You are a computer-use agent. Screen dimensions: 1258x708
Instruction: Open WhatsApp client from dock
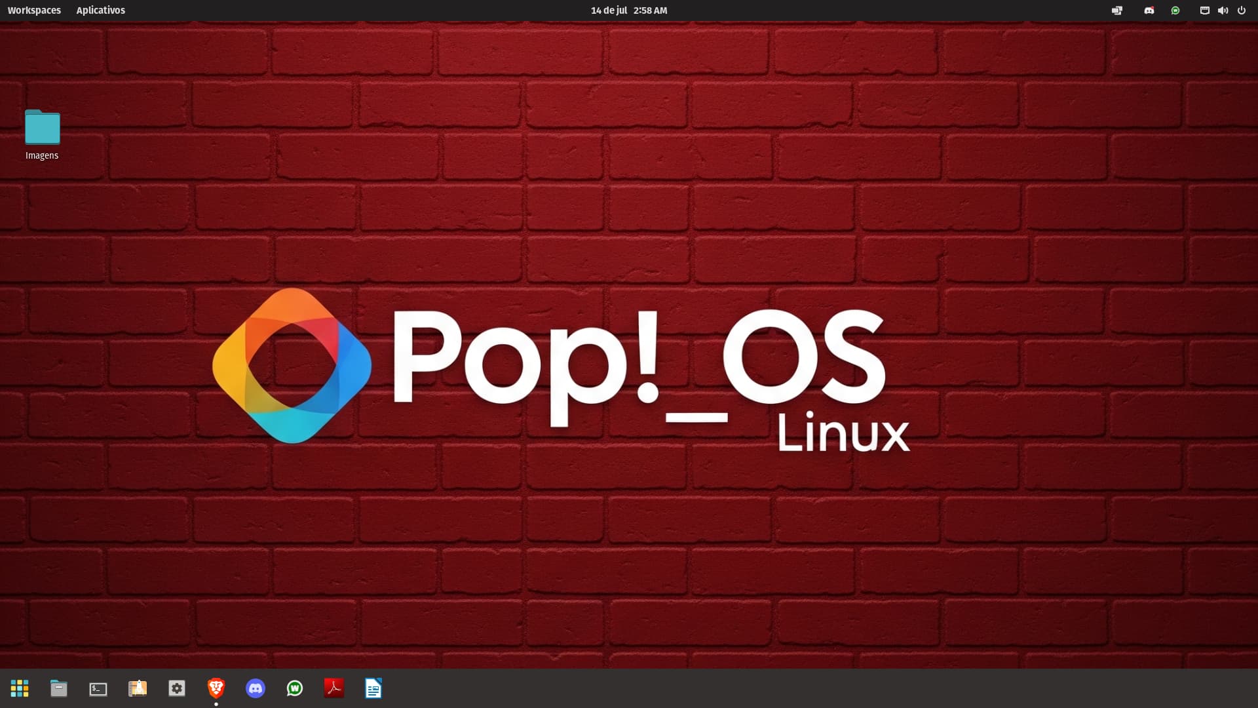pos(295,688)
